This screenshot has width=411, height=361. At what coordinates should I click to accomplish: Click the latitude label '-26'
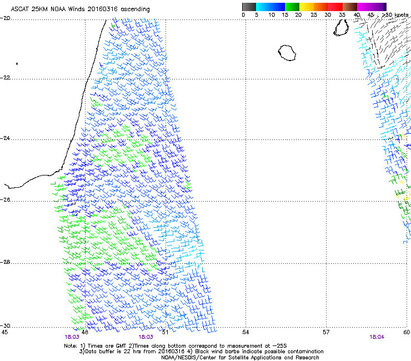click(5, 200)
